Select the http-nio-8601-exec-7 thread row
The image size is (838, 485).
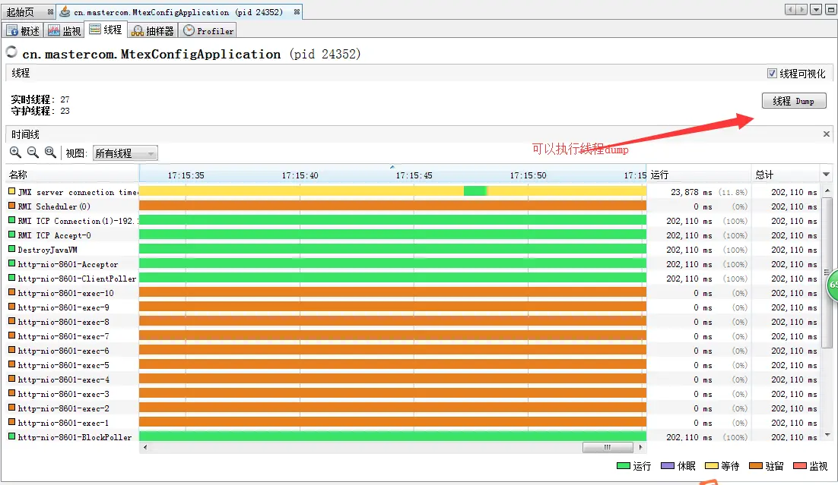pyautogui.click(x=413, y=335)
